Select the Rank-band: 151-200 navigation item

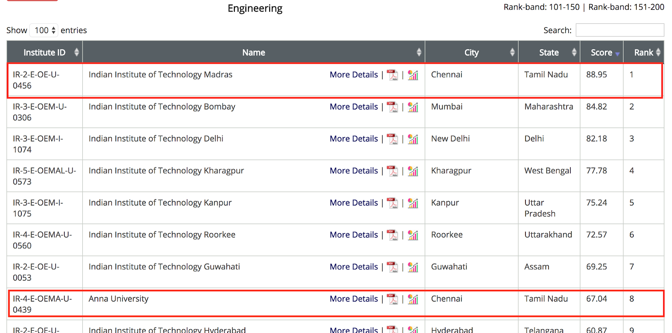pyautogui.click(x=626, y=7)
